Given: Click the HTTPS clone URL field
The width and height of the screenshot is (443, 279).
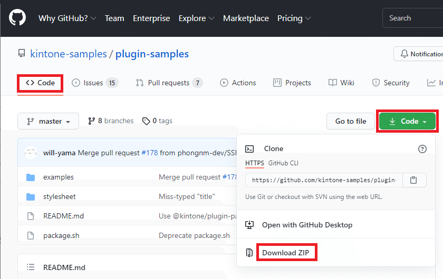Looking at the screenshot, I should 324,180.
